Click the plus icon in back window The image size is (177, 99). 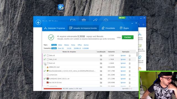point(144,24)
